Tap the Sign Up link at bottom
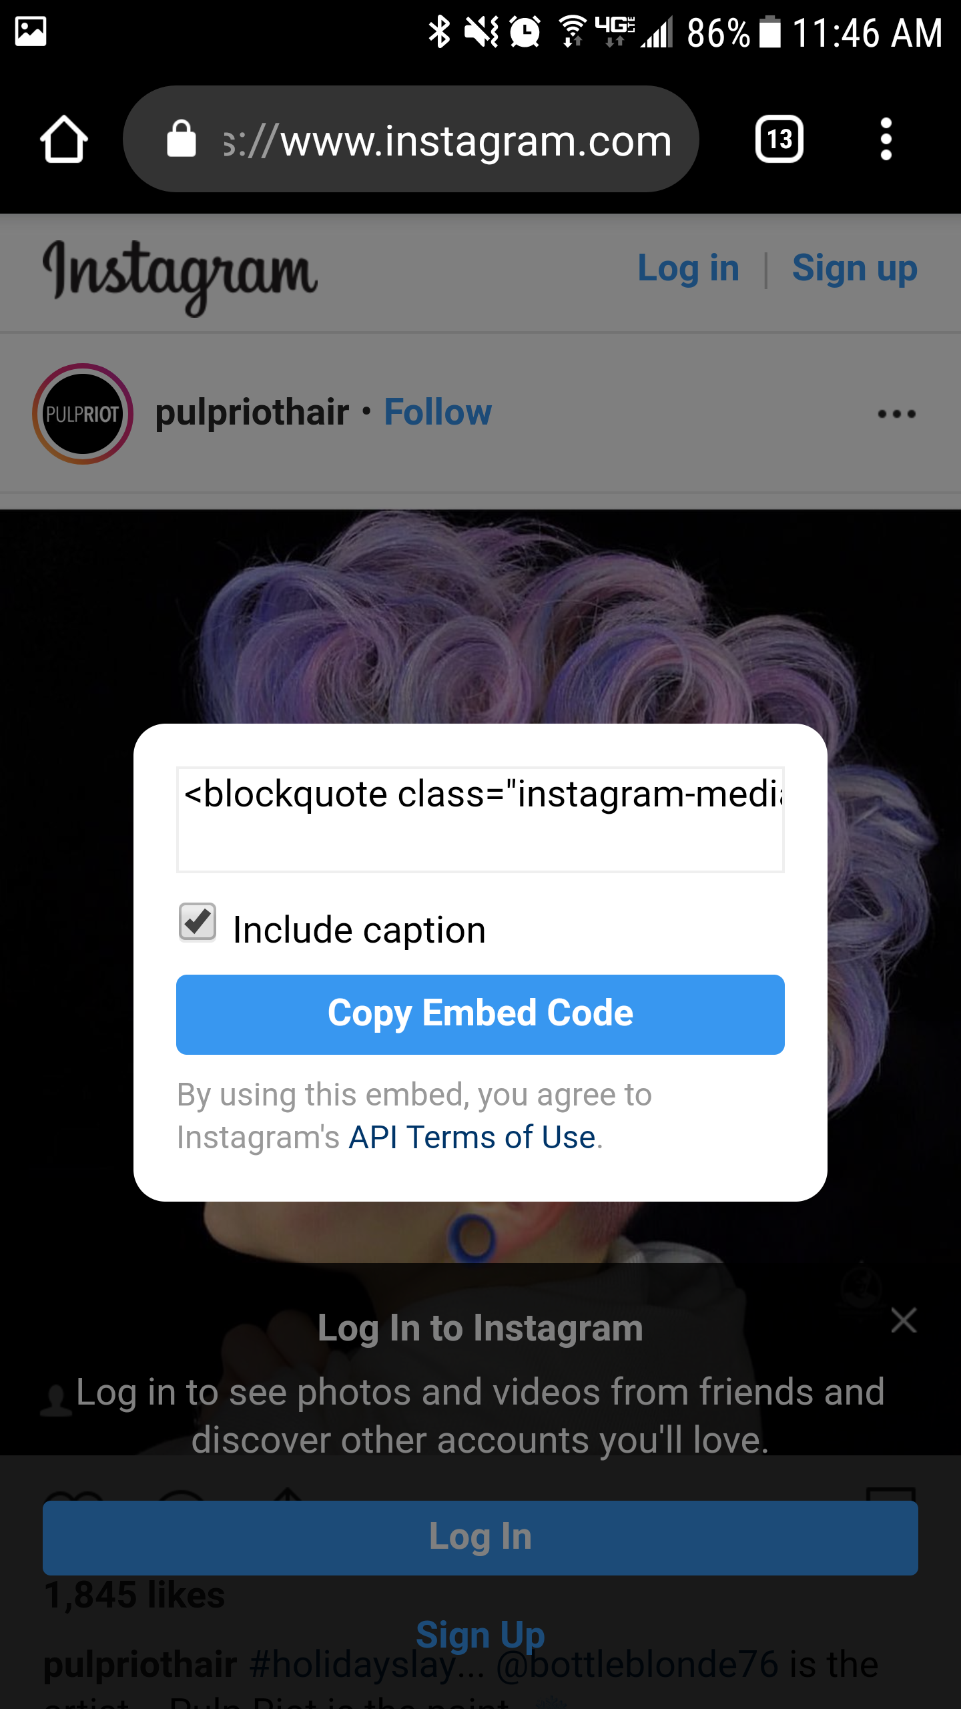The image size is (961, 1709). (x=480, y=1636)
